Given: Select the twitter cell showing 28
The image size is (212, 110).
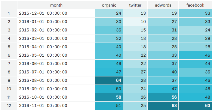Looking at the screenshot, I should (x=135, y=81).
